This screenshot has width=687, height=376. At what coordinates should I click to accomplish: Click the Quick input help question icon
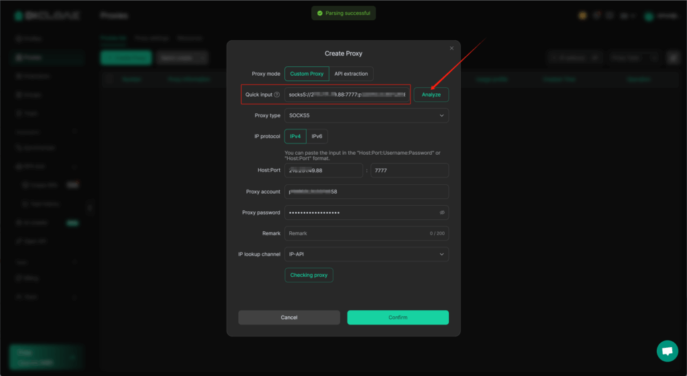point(277,95)
